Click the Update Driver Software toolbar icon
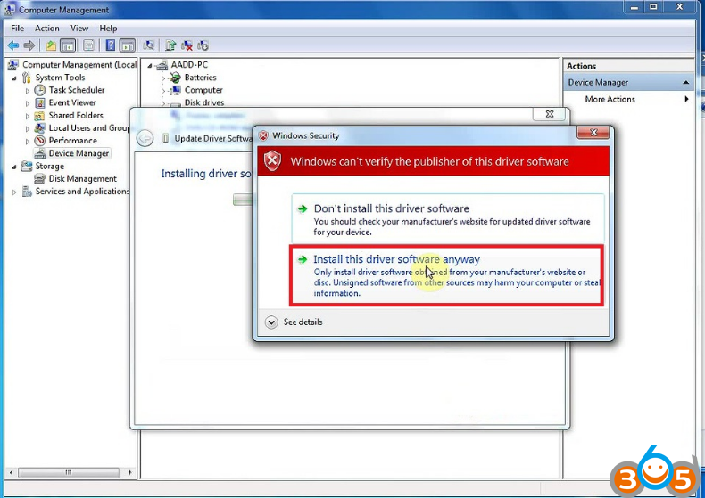The image size is (705, 498). (170, 45)
